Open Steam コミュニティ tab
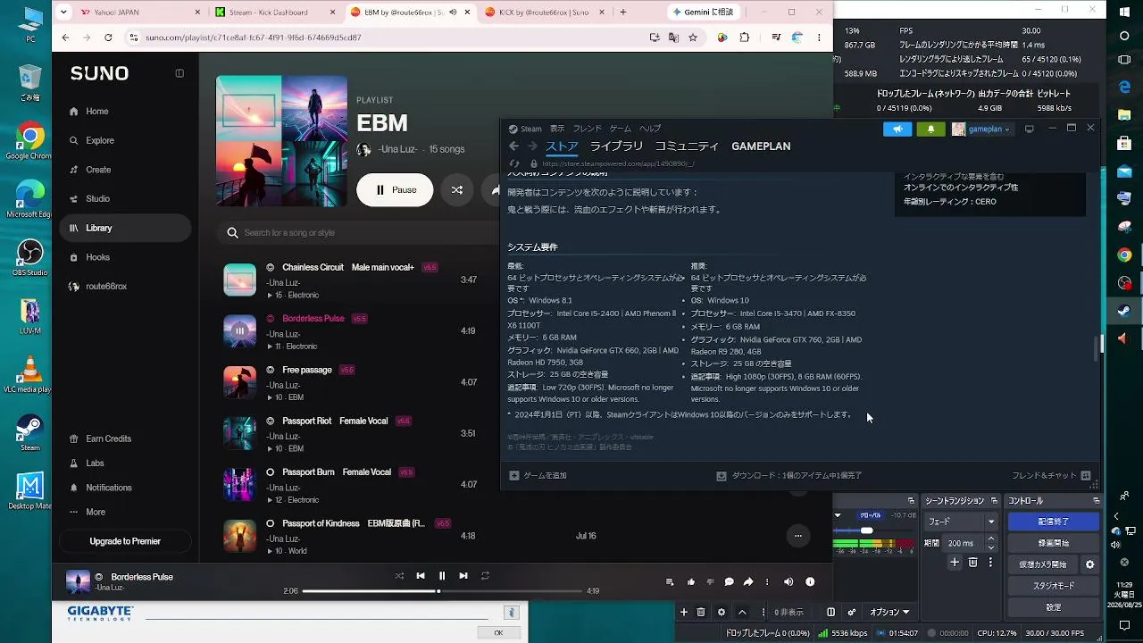Screen dimensions: 1143x643 coord(687,146)
